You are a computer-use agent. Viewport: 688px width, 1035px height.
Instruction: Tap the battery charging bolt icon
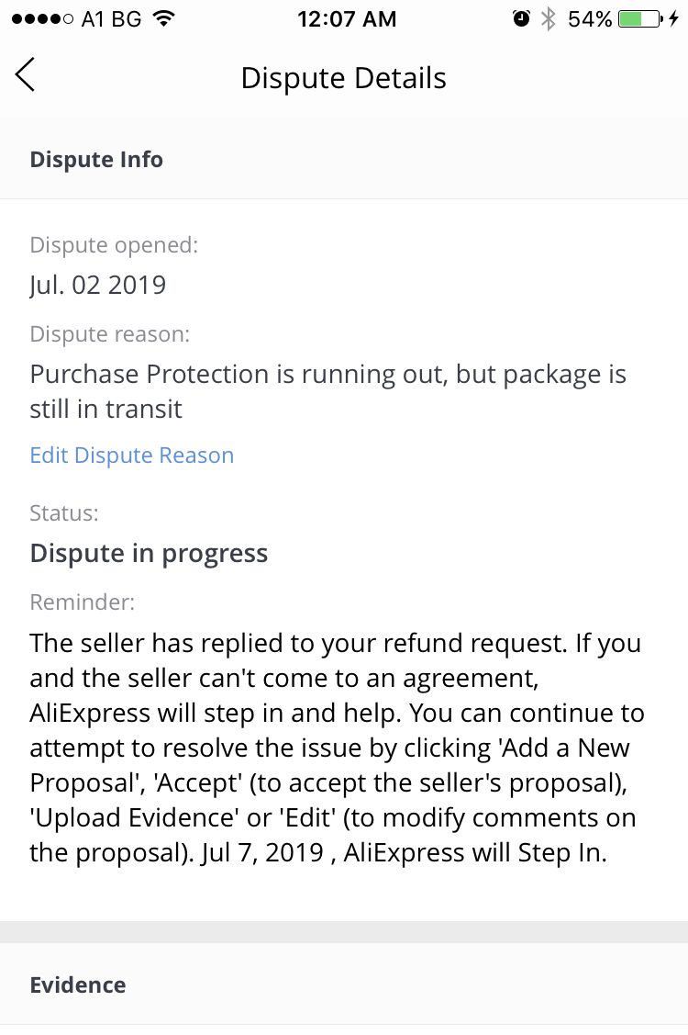click(x=674, y=19)
